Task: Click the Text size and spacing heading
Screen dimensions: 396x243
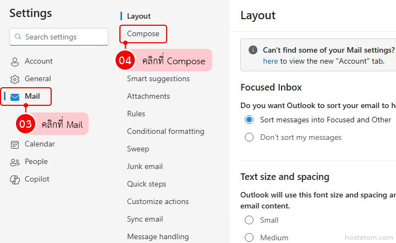Action: (285, 177)
